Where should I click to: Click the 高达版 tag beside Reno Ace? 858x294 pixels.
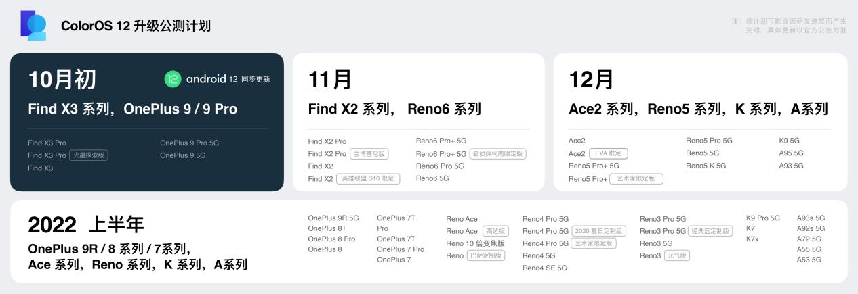(495, 231)
